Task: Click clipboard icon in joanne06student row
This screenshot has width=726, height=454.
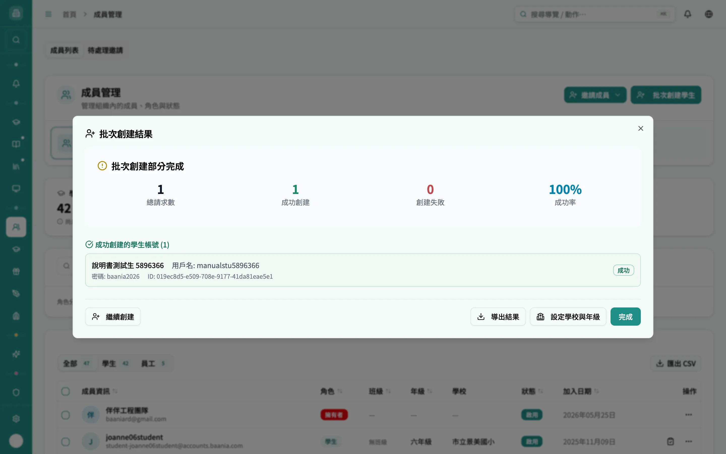Action: [x=671, y=441]
